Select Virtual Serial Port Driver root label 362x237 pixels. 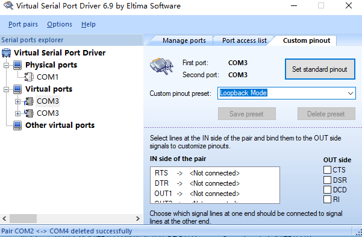point(60,52)
